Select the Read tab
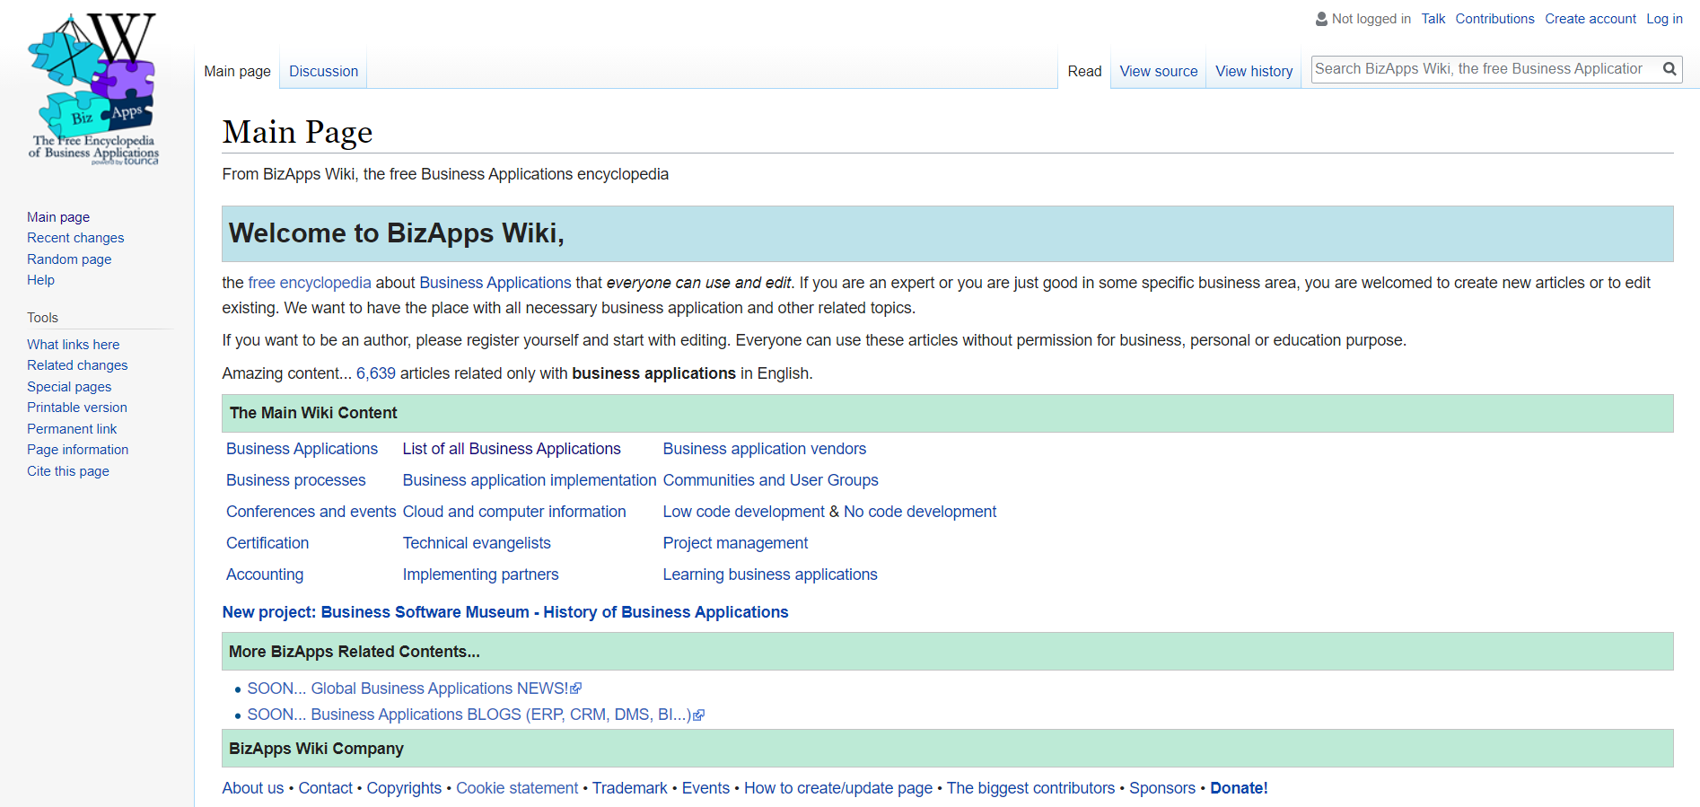The height and width of the screenshot is (807, 1700). point(1084,71)
